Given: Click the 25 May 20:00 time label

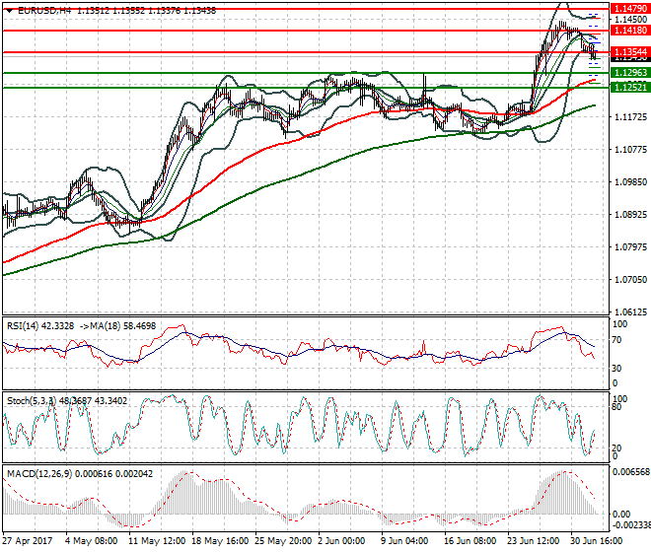Looking at the screenshot, I should click(283, 541).
